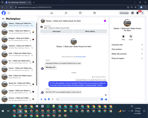Click Tatiana's message with phone number
Screen dimensions: 148x118
pyautogui.click(x=63, y=92)
